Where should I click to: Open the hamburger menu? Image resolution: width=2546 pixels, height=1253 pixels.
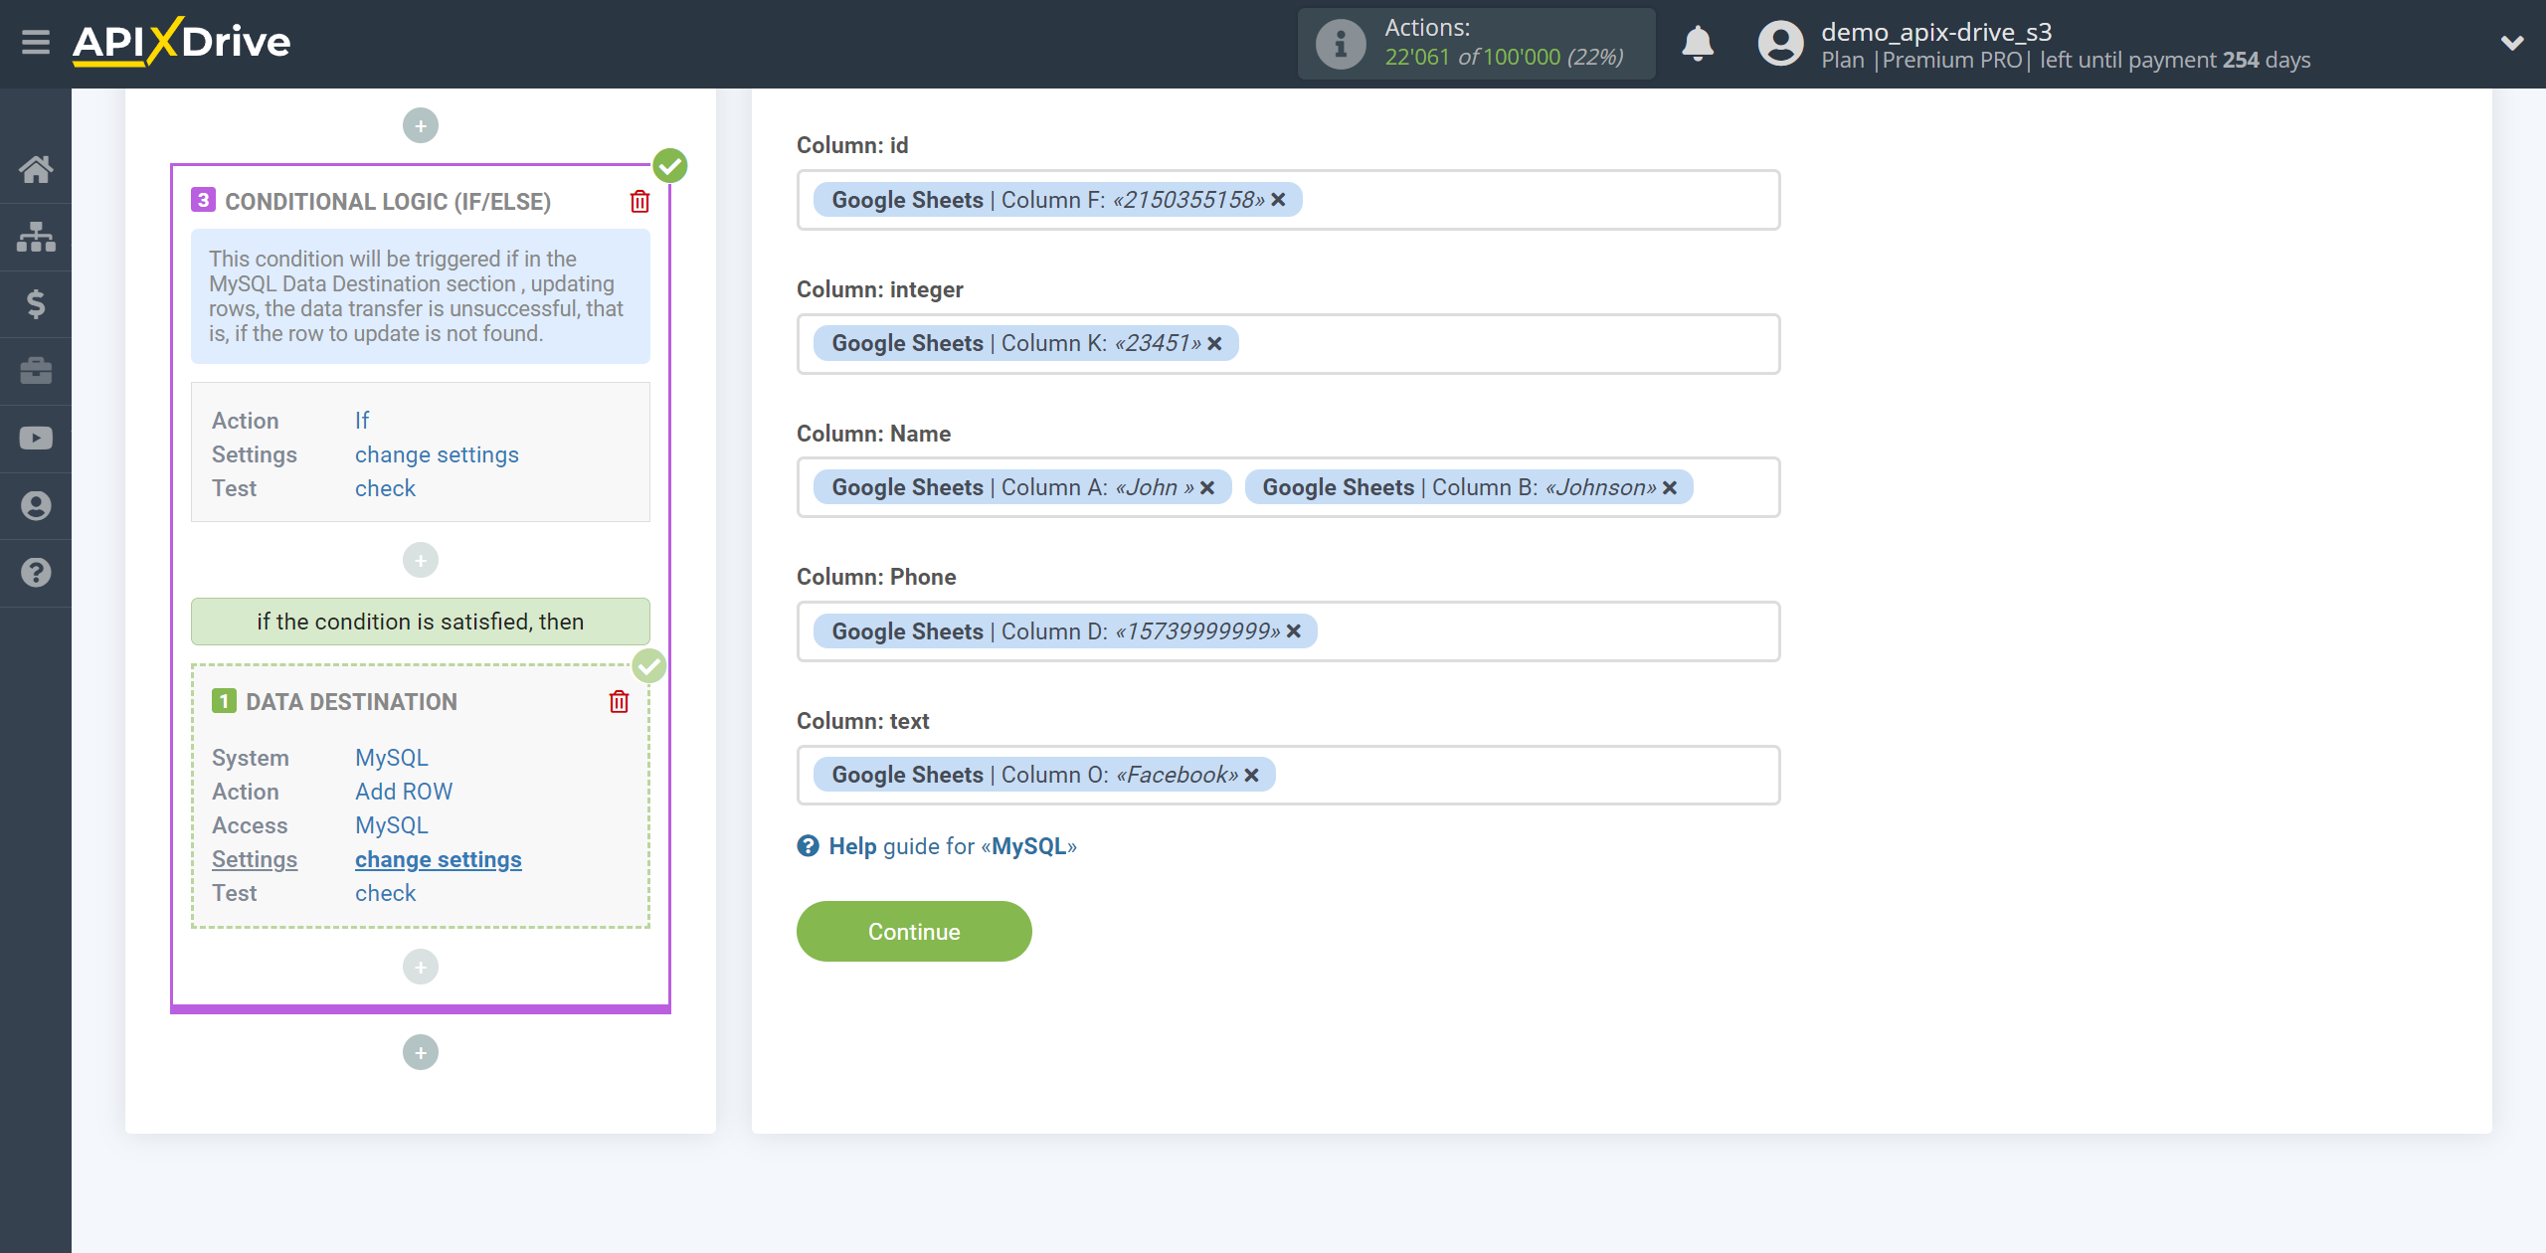pyautogui.click(x=36, y=43)
